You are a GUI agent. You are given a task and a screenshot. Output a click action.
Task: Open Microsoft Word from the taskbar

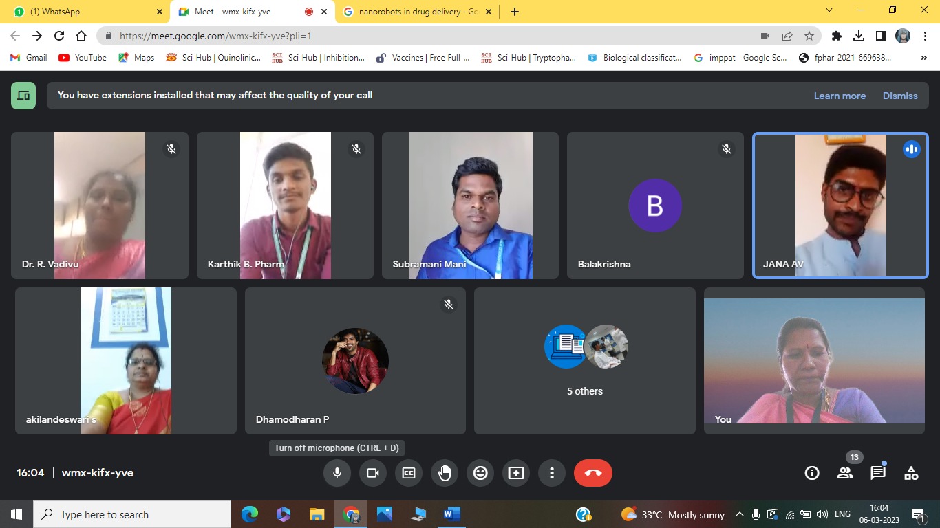coord(451,514)
